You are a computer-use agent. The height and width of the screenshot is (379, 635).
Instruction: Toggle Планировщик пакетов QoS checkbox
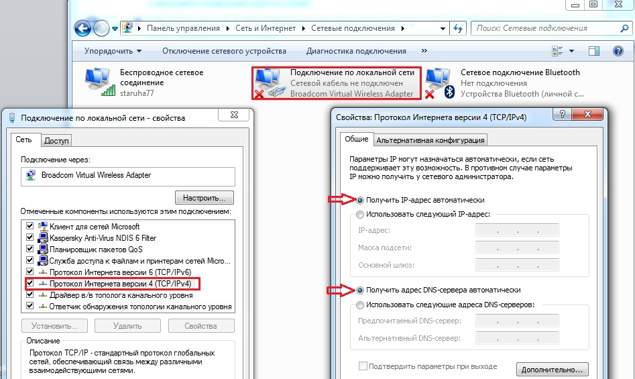click(30, 249)
